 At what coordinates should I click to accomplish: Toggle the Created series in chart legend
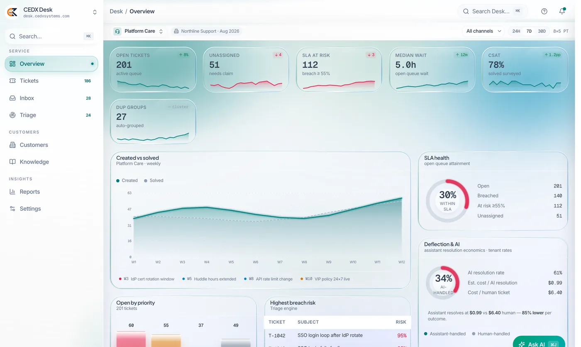click(x=127, y=181)
